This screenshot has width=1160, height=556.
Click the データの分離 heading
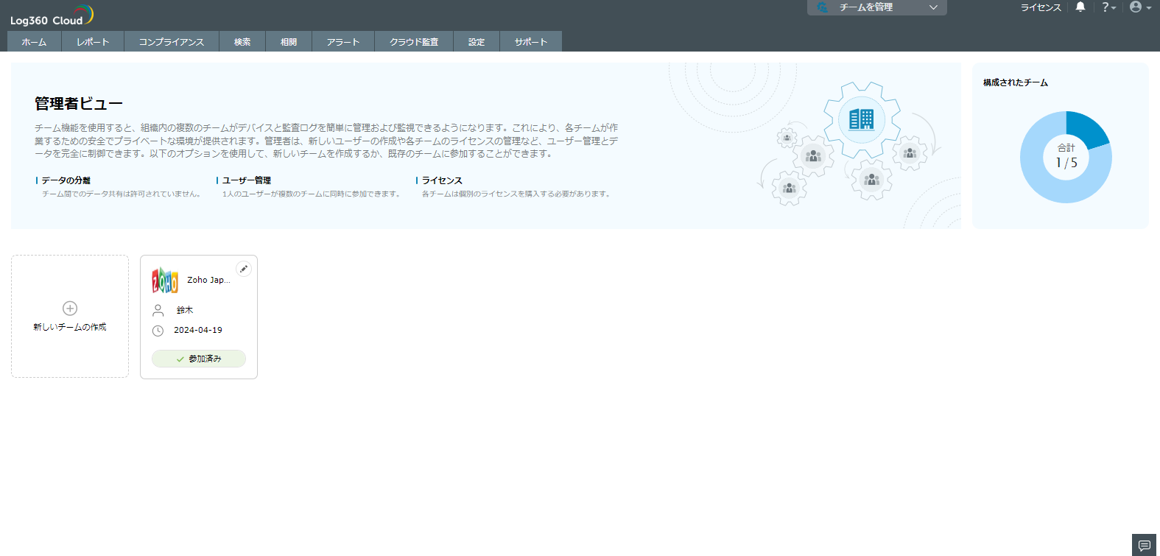point(66,180)
